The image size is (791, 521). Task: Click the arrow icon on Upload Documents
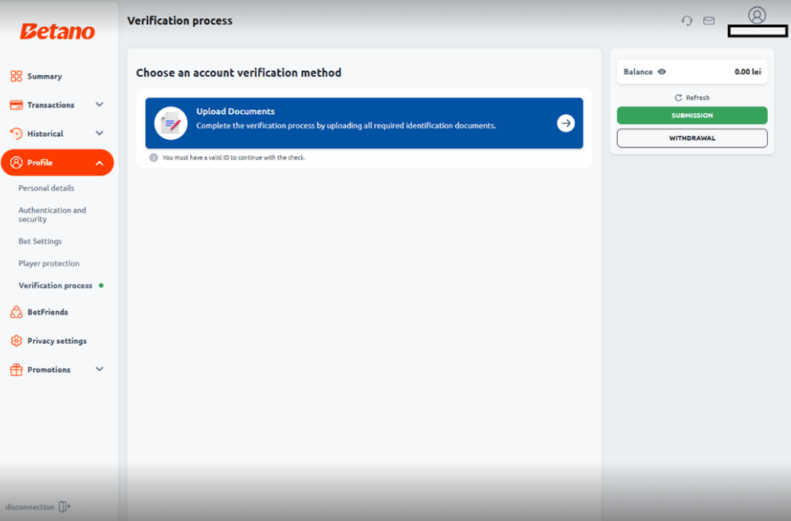(x=565, y=123)
